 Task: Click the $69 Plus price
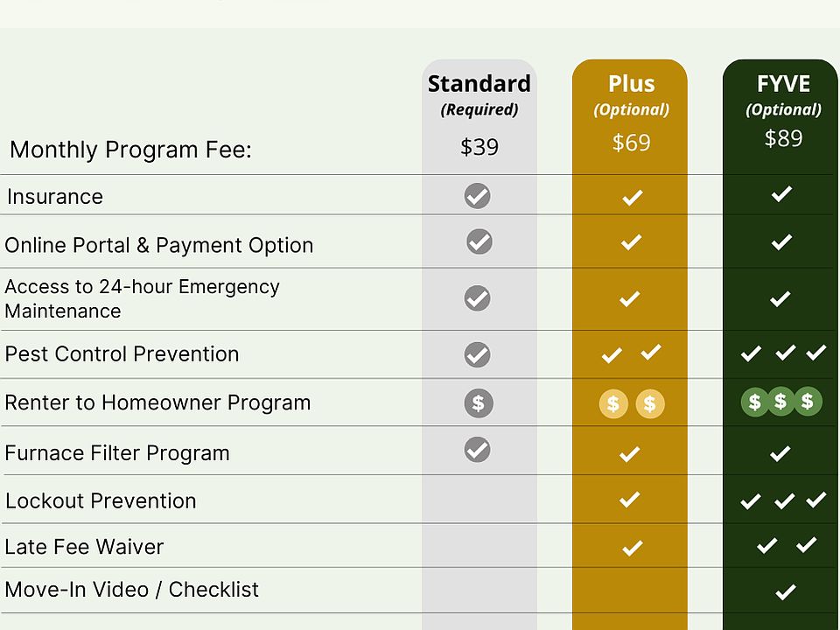coord(631,143)
